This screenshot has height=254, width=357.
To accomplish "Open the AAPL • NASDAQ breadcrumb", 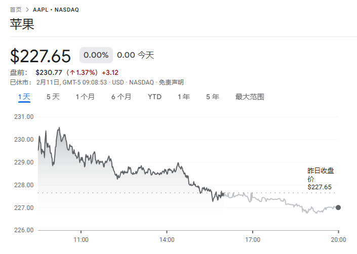I will pos(56,10).
